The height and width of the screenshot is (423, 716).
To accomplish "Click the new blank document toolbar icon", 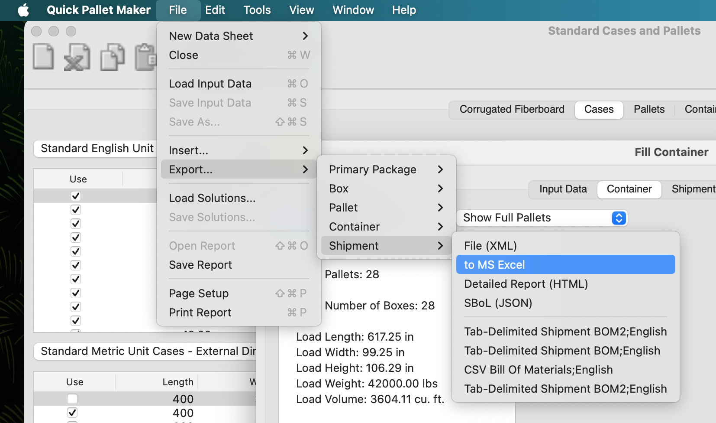I will pyautogui.click(x=43, y=58).
